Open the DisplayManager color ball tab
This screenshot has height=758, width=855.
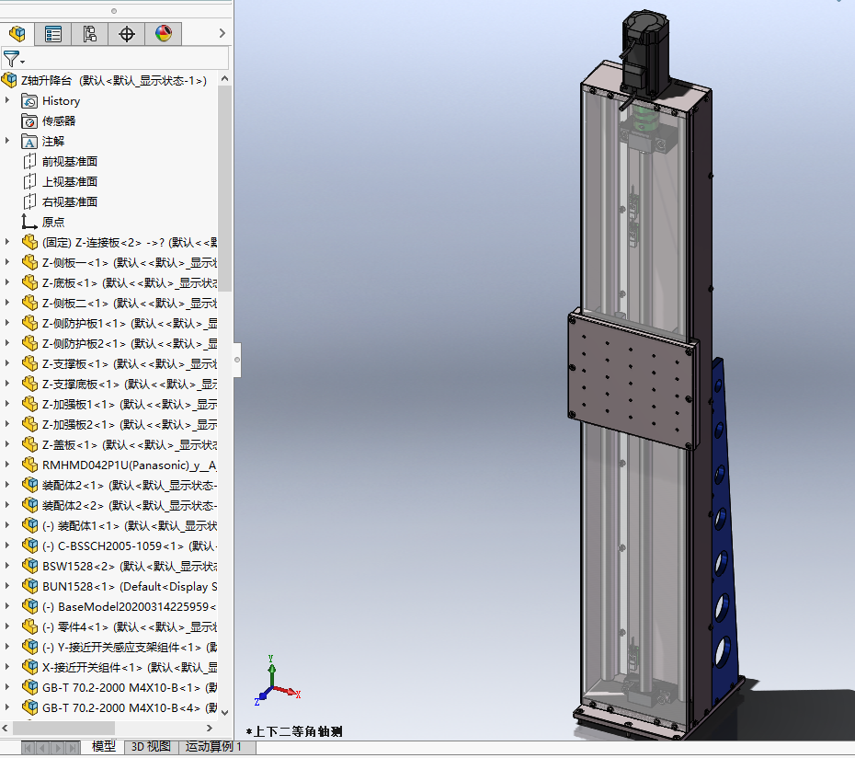tap(163, 34)
